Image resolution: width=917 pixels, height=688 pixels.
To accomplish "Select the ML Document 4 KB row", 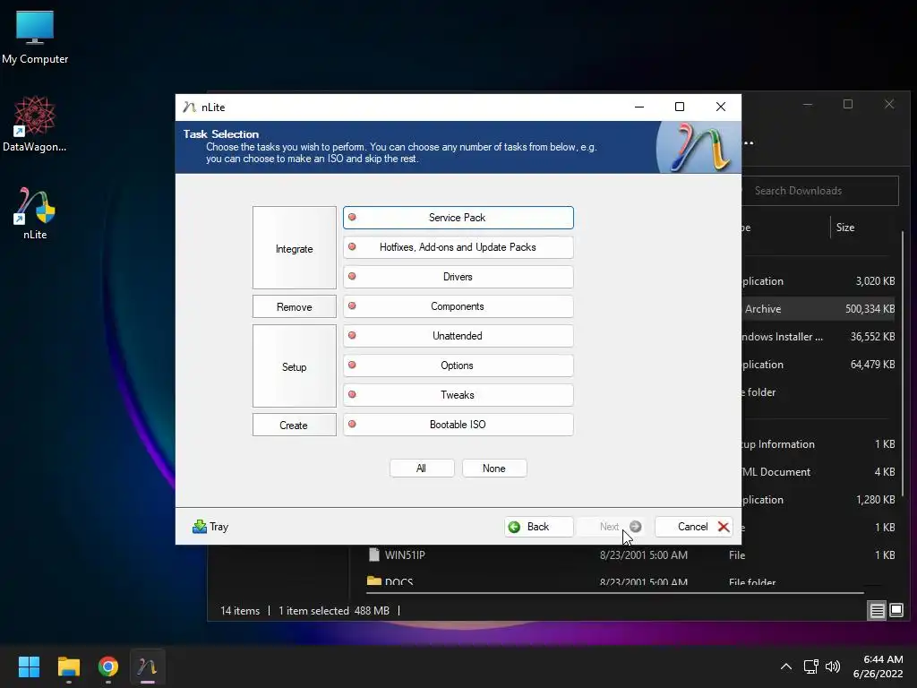I will click(820, 471).
